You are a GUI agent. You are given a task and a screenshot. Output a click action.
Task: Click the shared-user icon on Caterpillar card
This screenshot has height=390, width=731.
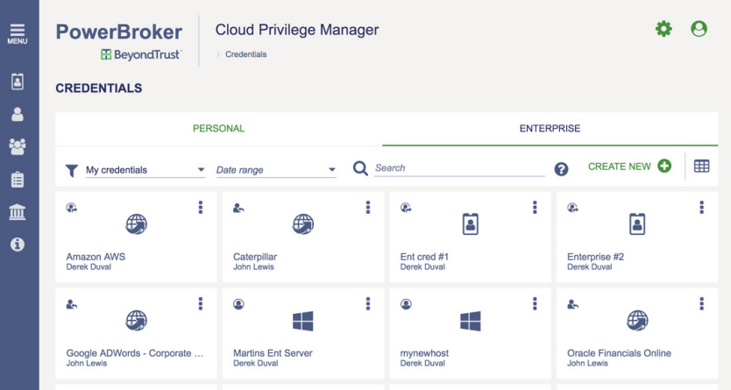(238, 208)
